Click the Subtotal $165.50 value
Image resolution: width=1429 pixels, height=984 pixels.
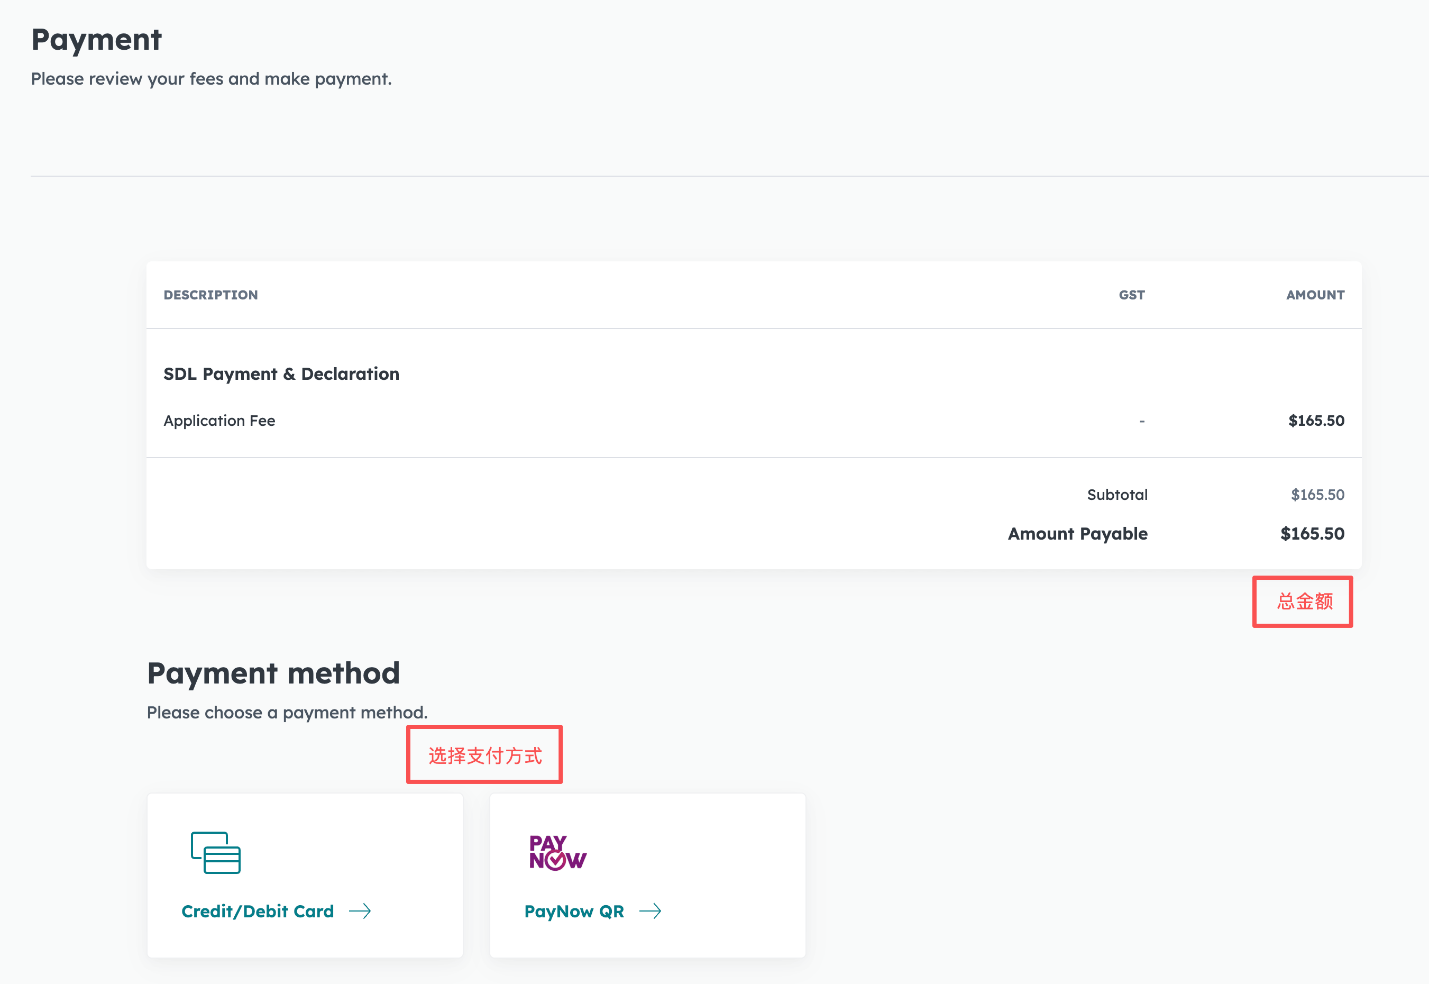[x=1317, y=495]
